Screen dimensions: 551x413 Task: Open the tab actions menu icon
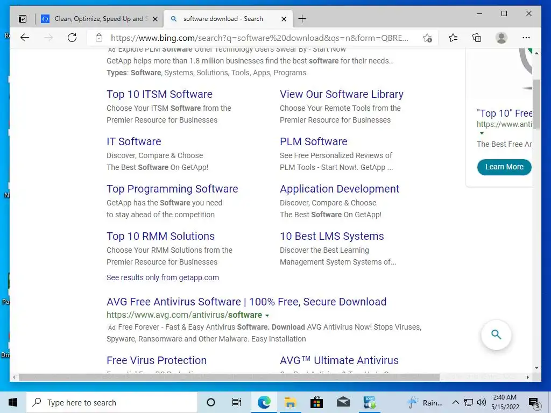point(23,19)
